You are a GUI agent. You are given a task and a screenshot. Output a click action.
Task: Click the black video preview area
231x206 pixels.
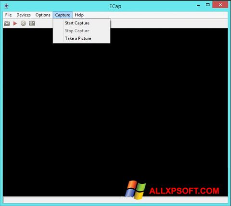tap(115, 112)
